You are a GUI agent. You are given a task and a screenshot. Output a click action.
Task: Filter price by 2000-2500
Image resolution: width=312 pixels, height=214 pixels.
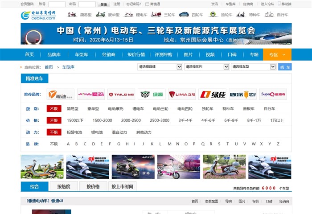(x=131, y=120)
